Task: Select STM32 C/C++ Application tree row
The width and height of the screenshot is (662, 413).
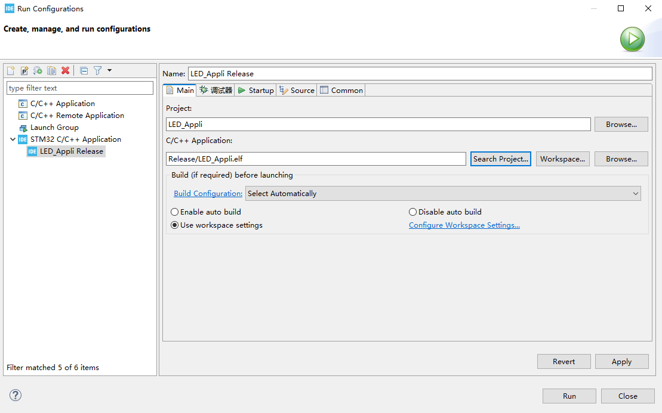Action: click(x=76, y=139)
